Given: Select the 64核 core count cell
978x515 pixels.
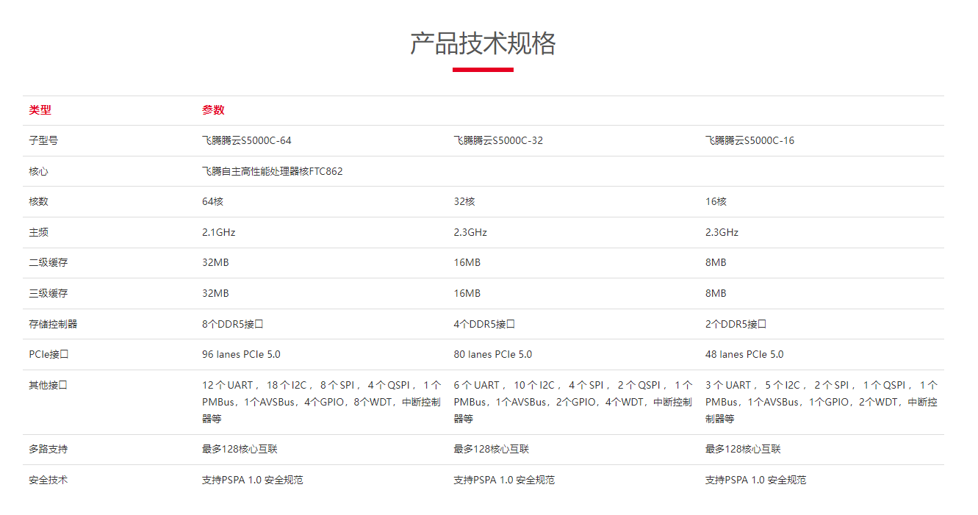Looking at the screenshot, I should click(x=212, y=201).
